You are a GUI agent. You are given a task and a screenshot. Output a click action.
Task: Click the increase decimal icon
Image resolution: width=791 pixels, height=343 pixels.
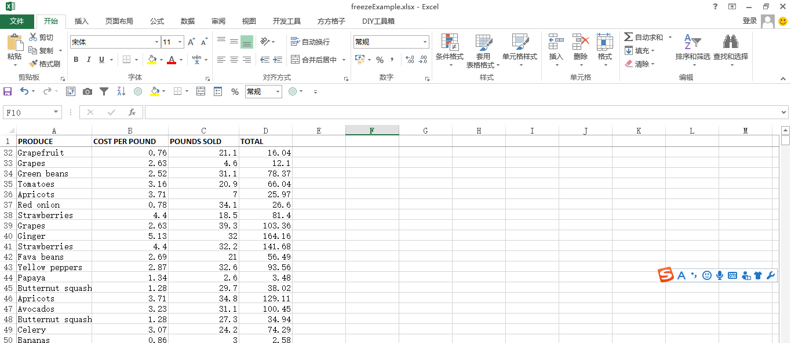coord(410,60)
